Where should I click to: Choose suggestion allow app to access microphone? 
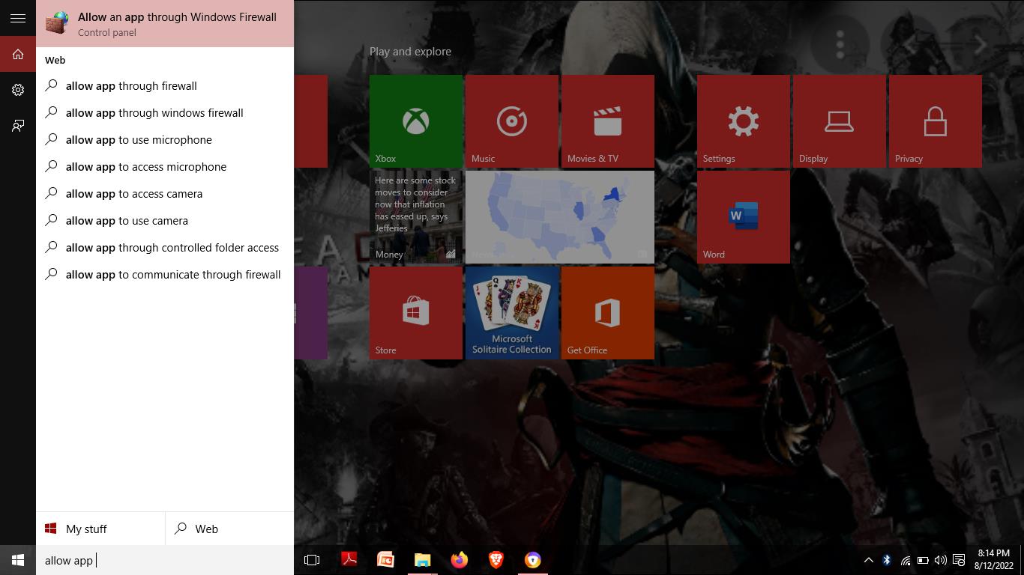click(x=165, y=167)
